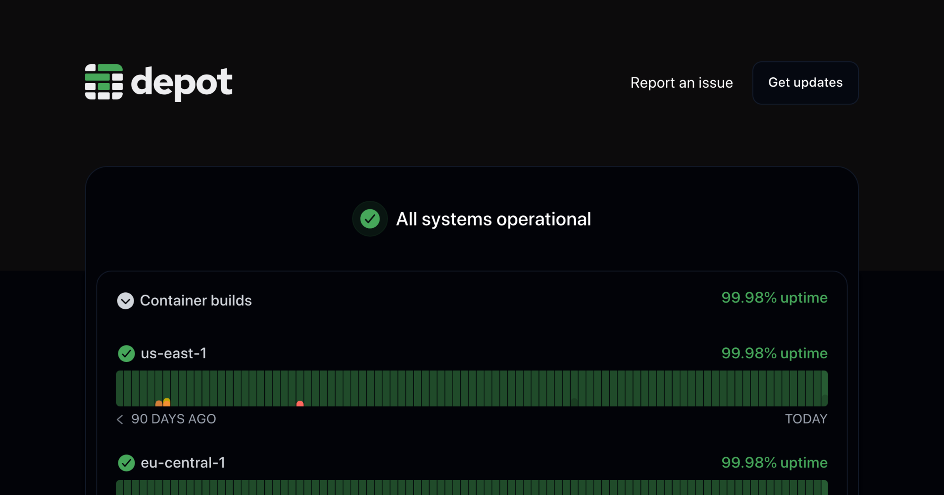Click eu-central-1 99.98% uptime value
Image resolution: width=944 pixels, height=495 pixels.
(774, 463)
